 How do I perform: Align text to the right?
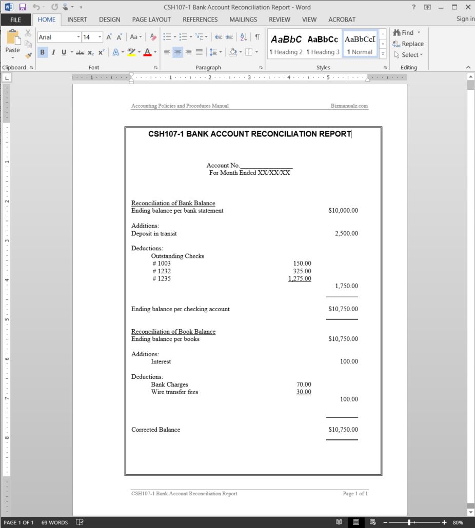[x=188, y=52]
